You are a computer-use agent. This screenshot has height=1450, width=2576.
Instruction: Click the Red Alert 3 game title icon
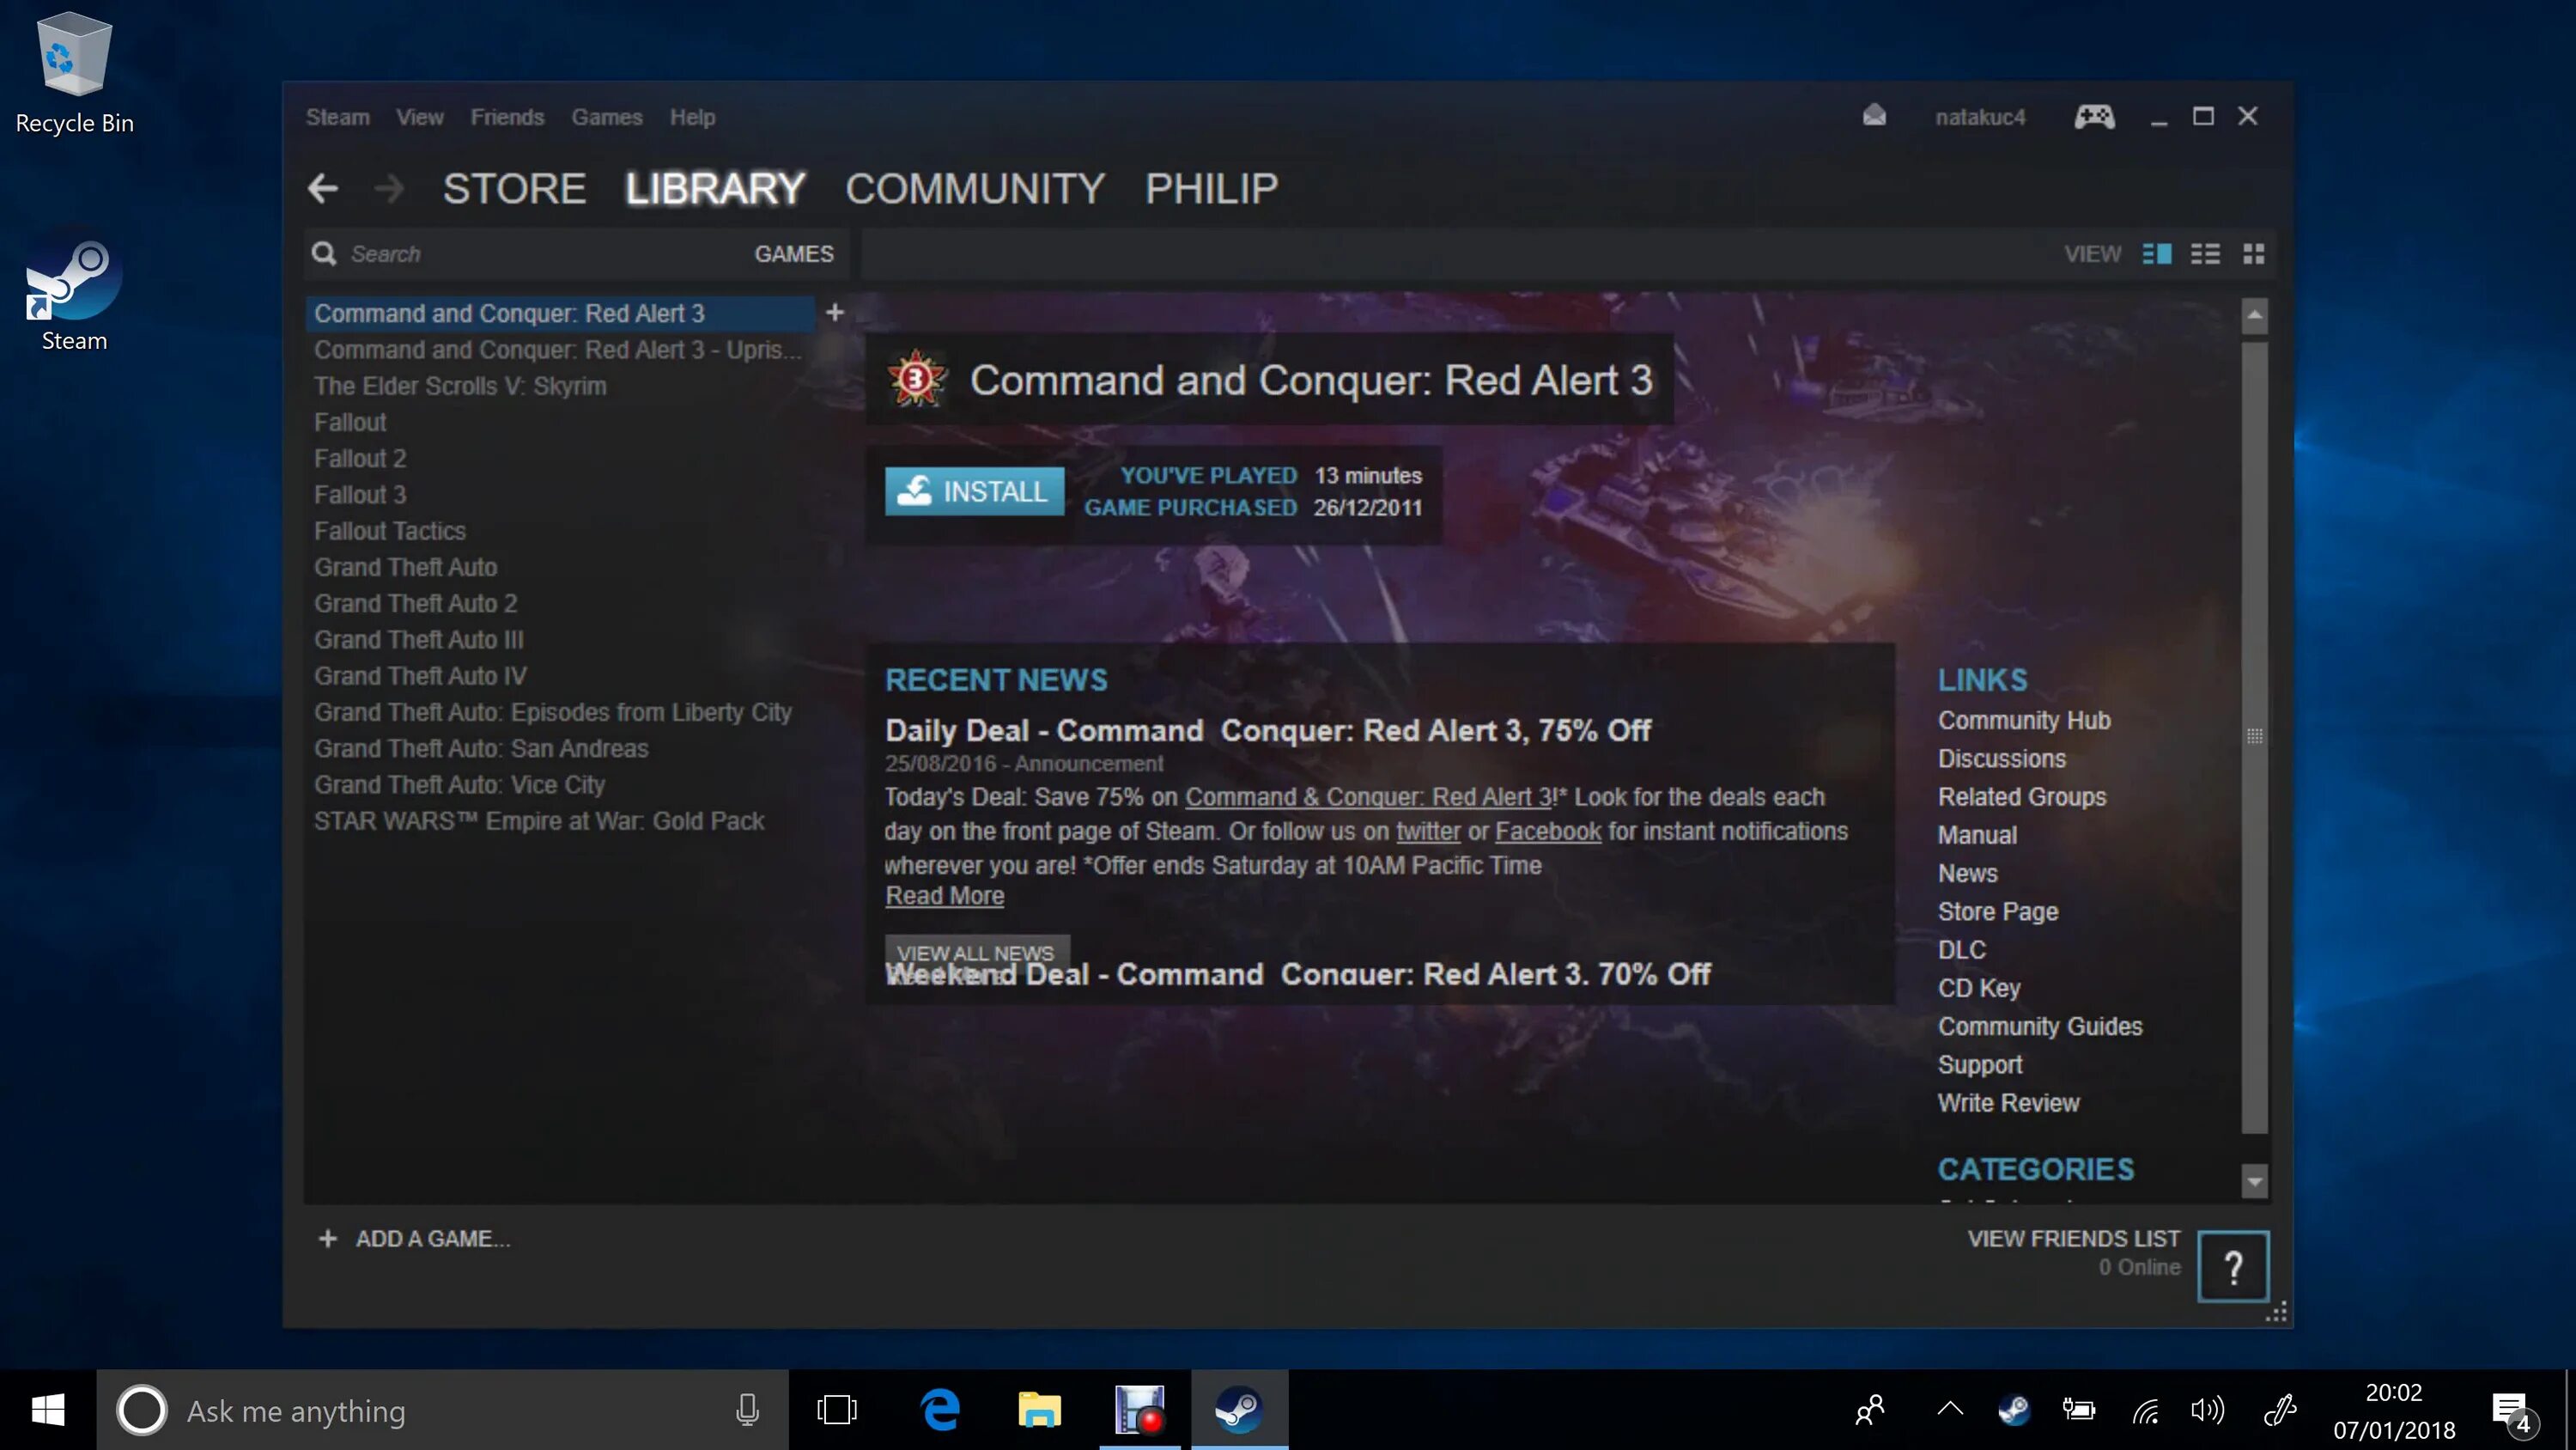coord(916,379)
